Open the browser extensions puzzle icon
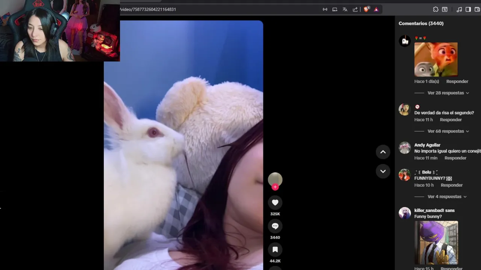The height and width of the screenshot is (270, 481). tap(436, 9)
